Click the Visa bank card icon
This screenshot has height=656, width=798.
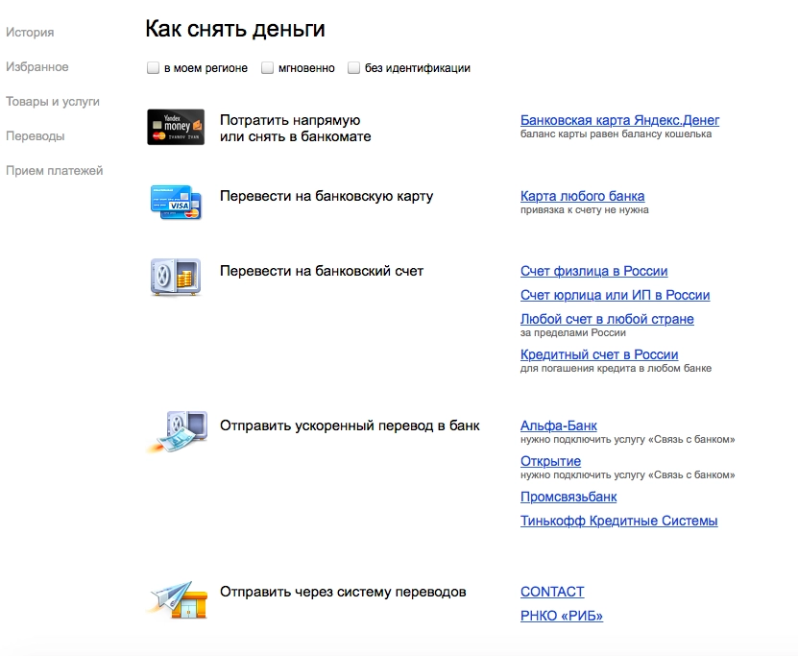[176, 202]
